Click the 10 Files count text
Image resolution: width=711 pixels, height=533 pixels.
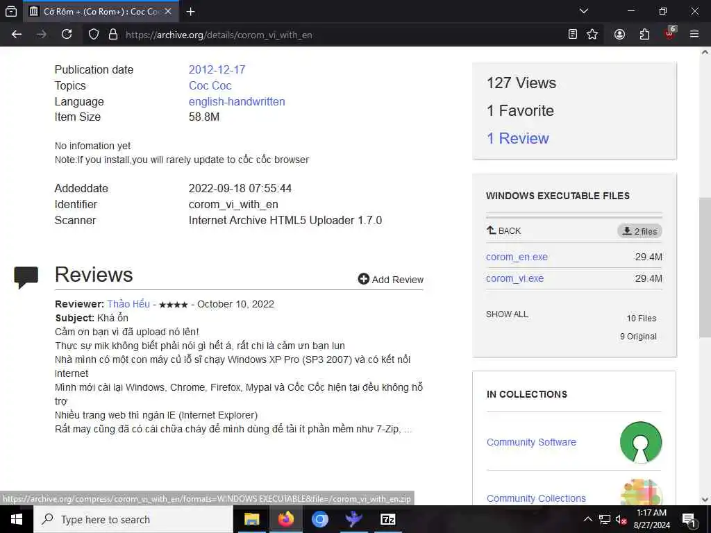click(x=641, y=318)
